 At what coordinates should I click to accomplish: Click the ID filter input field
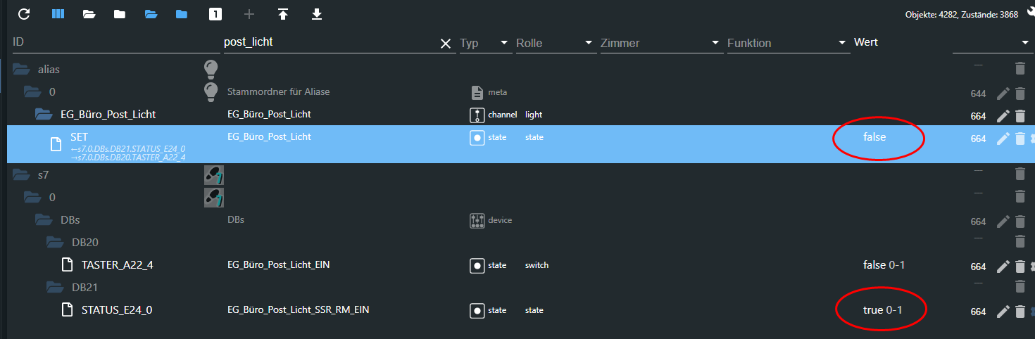pyautogui.click(x=113, y=43)
